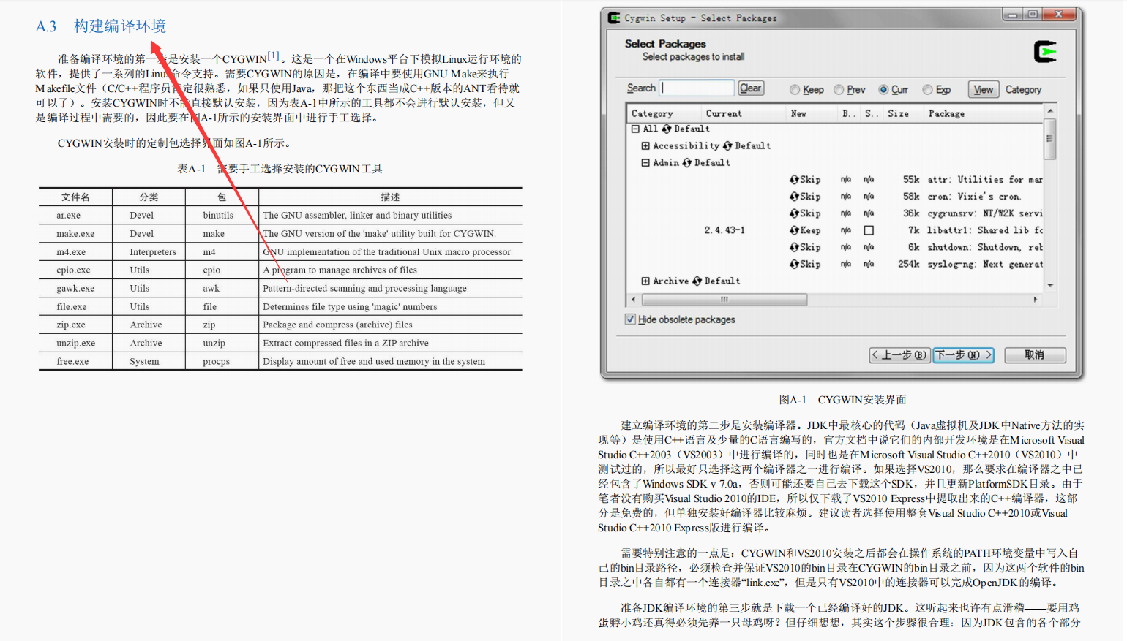Click the cycle icon beside Archive Default
The height and width of the screenshot is (641, 1127).
[x=697, y=281]
